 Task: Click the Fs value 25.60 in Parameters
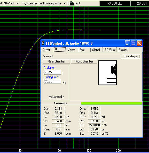tap(58, 117)
